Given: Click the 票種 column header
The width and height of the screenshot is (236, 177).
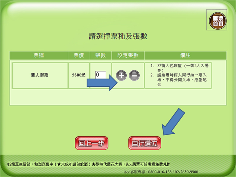Looking at the screenshot, I should coord(39,55).
